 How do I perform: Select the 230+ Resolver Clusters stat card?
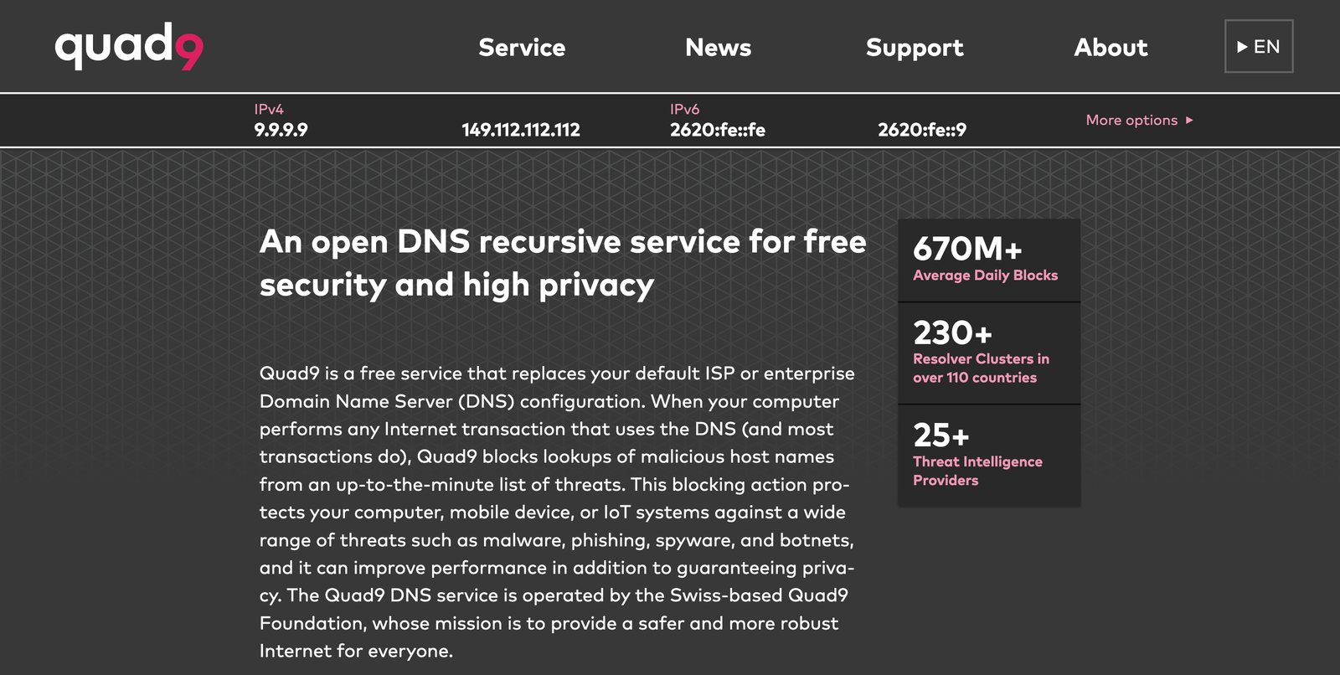[988, 353]
